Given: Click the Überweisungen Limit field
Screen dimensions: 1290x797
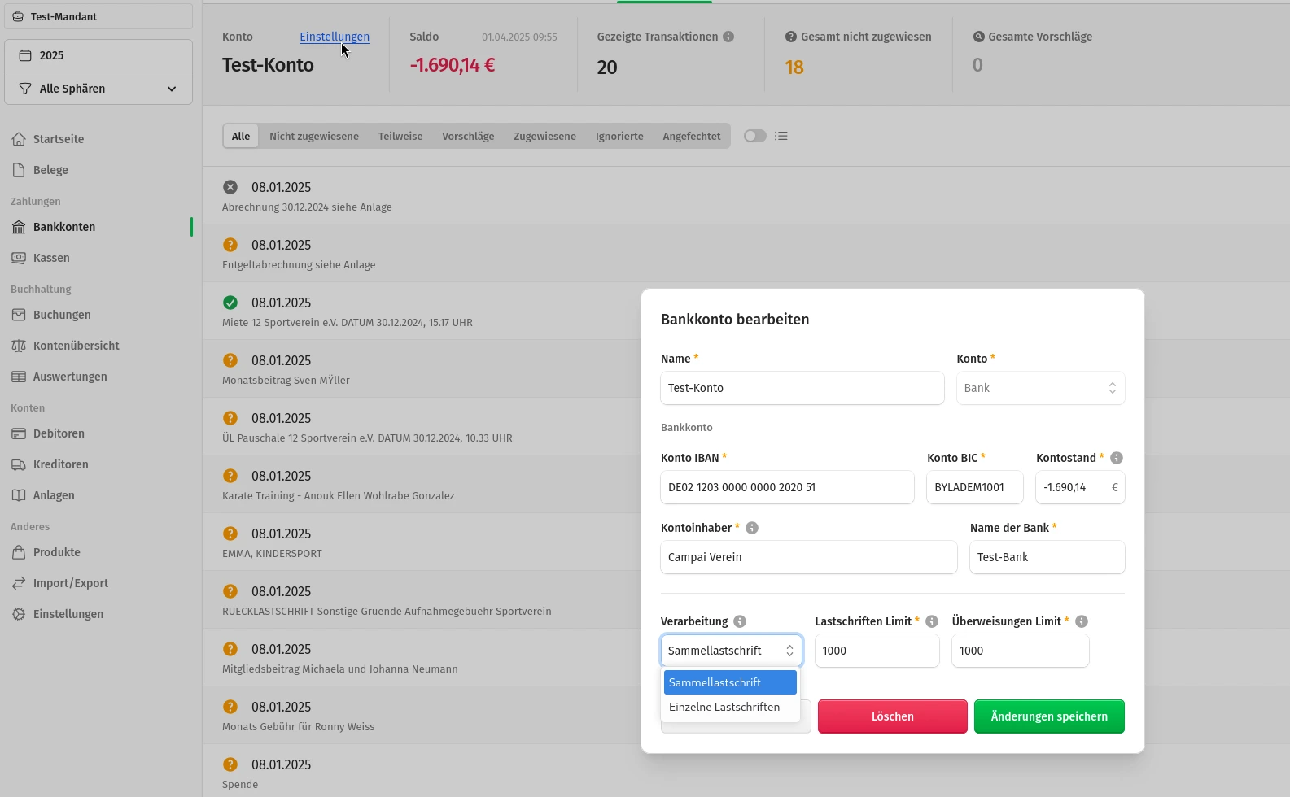Looking at the screenshot, I should coord(1021,651).
